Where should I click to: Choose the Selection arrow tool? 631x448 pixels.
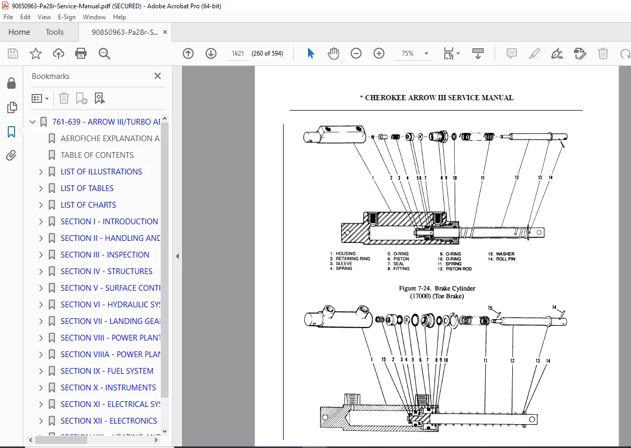point(311,53)
